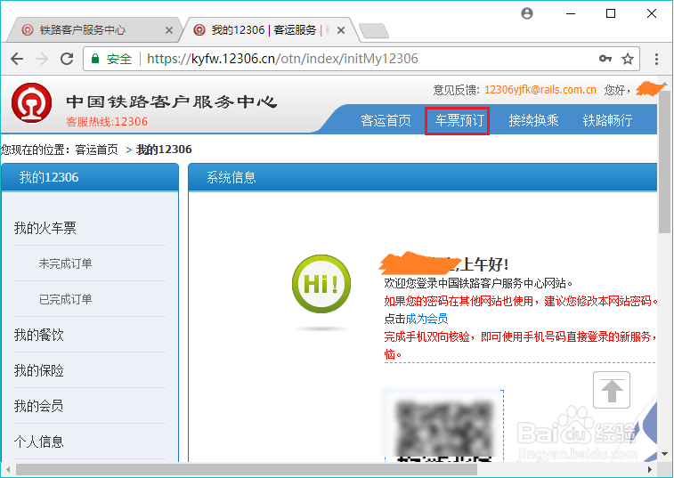Viewport: 674px width, 478px height.
Task: Open 接续换乘 in navigation bar
Action: point(533,120)
